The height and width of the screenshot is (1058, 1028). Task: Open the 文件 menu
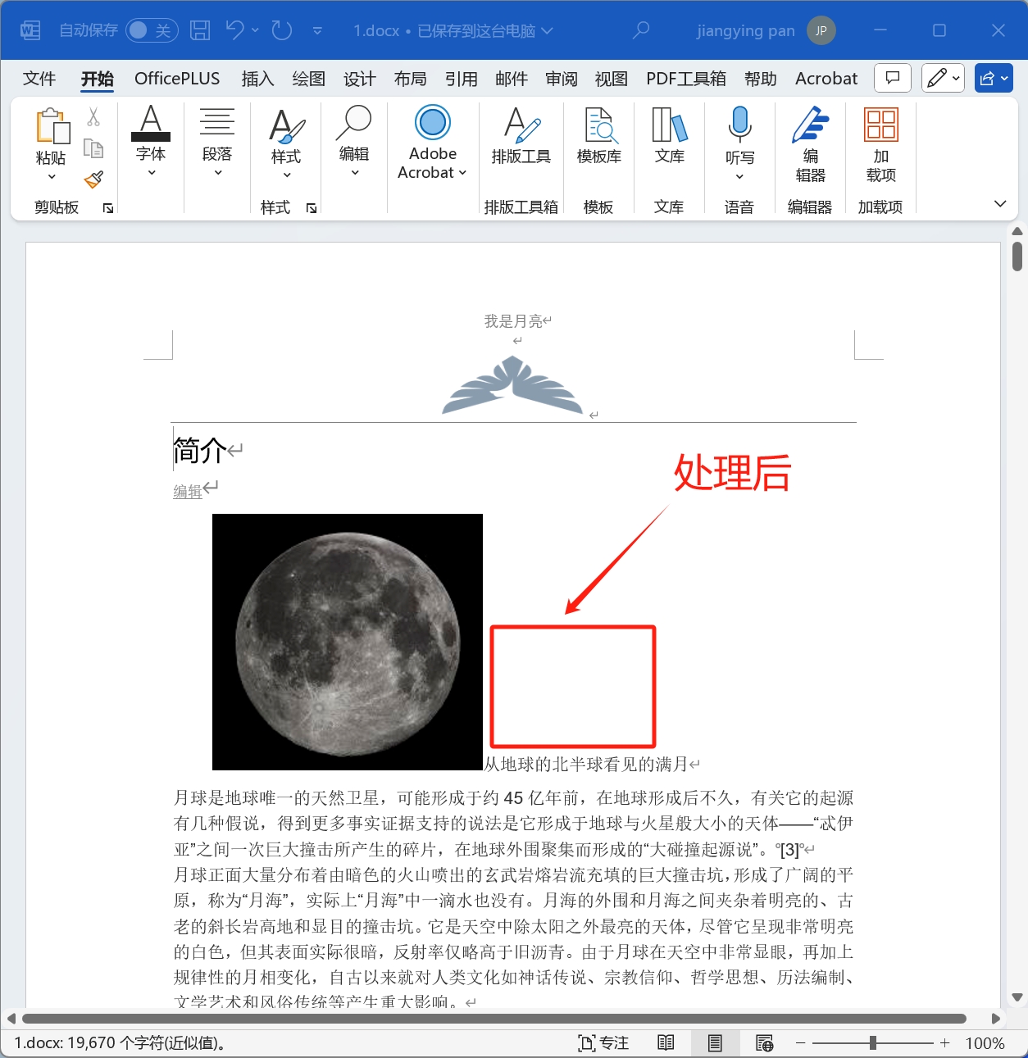[x=39, y=78]
